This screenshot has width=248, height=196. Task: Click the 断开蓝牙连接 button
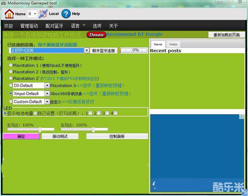[104, 50]
